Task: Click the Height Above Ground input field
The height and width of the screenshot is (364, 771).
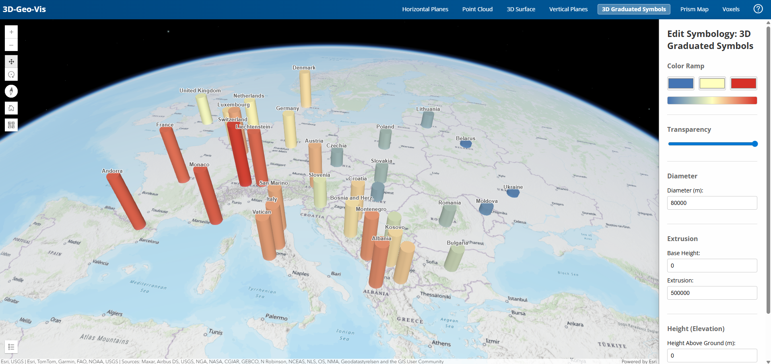Action: tap(712, 356)
